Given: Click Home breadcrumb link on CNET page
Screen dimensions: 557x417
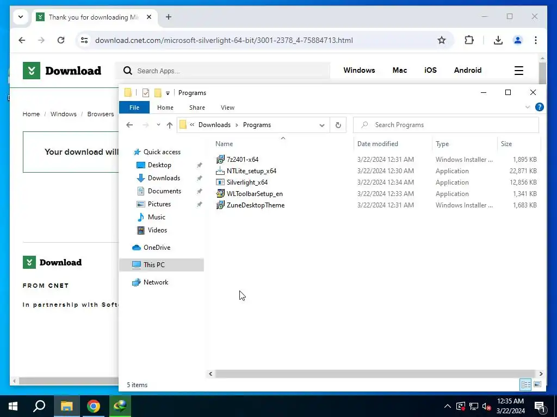Looking at the screenshot, I should coord(31,114).
